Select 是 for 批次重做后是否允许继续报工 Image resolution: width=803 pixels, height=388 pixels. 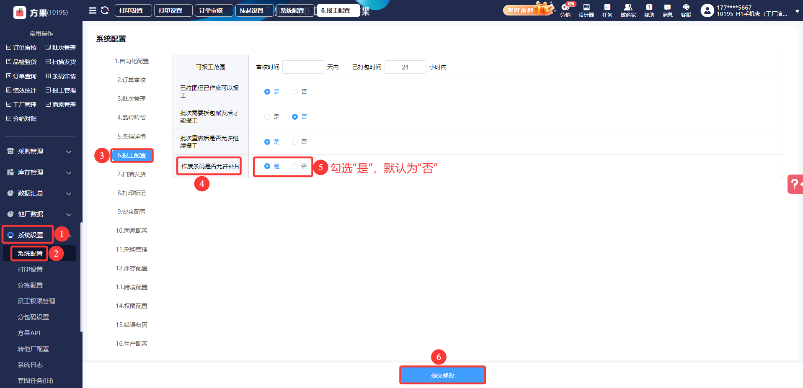pos(267,142)
